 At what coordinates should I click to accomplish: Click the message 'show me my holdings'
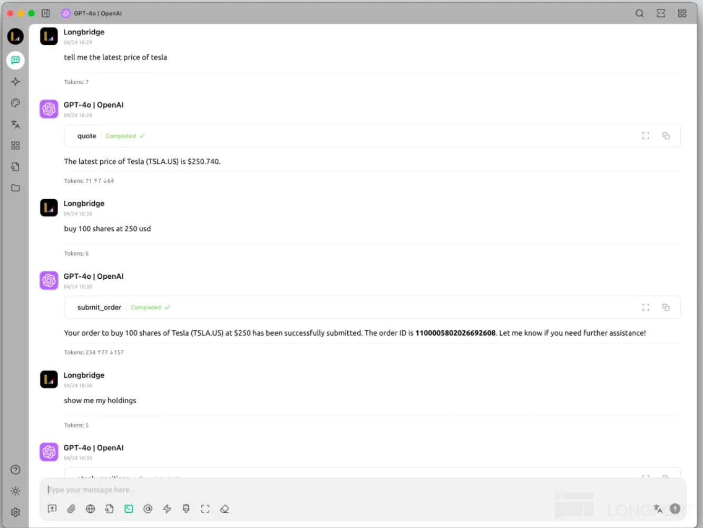pyautogui.click(x=100, y=400)
